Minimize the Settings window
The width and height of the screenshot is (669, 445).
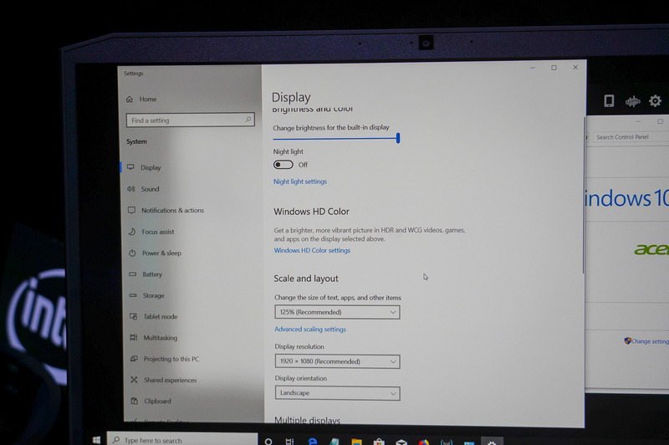pyautogui.click(x=533, y=68)
